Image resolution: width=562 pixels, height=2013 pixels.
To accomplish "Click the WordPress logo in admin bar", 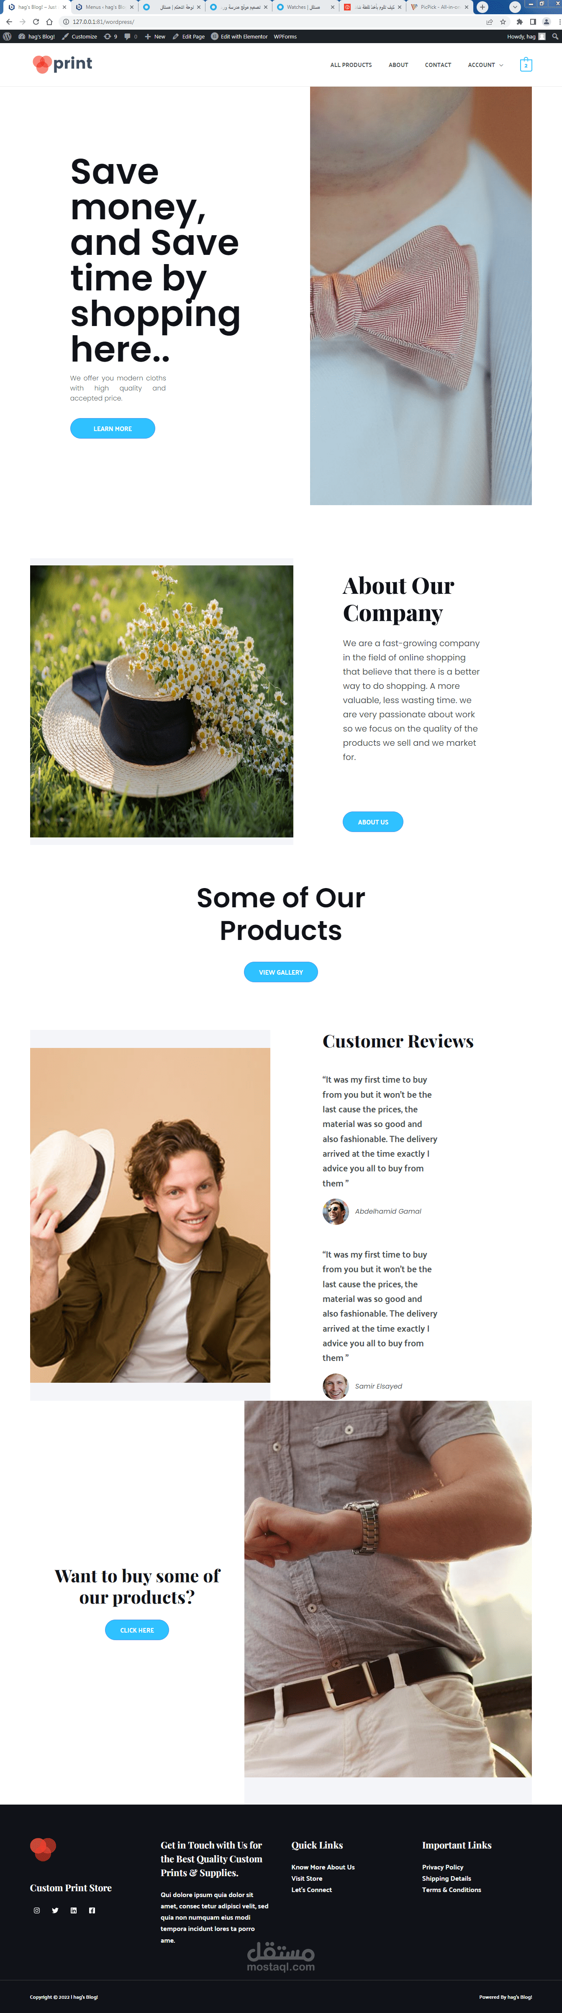I will [x=7, y=36].
